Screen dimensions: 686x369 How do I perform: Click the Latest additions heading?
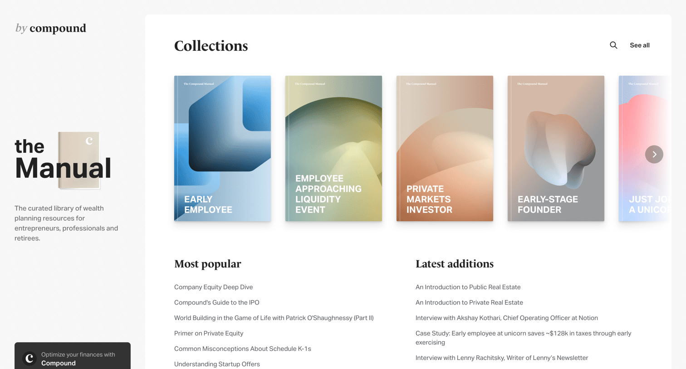click(455, 264)
